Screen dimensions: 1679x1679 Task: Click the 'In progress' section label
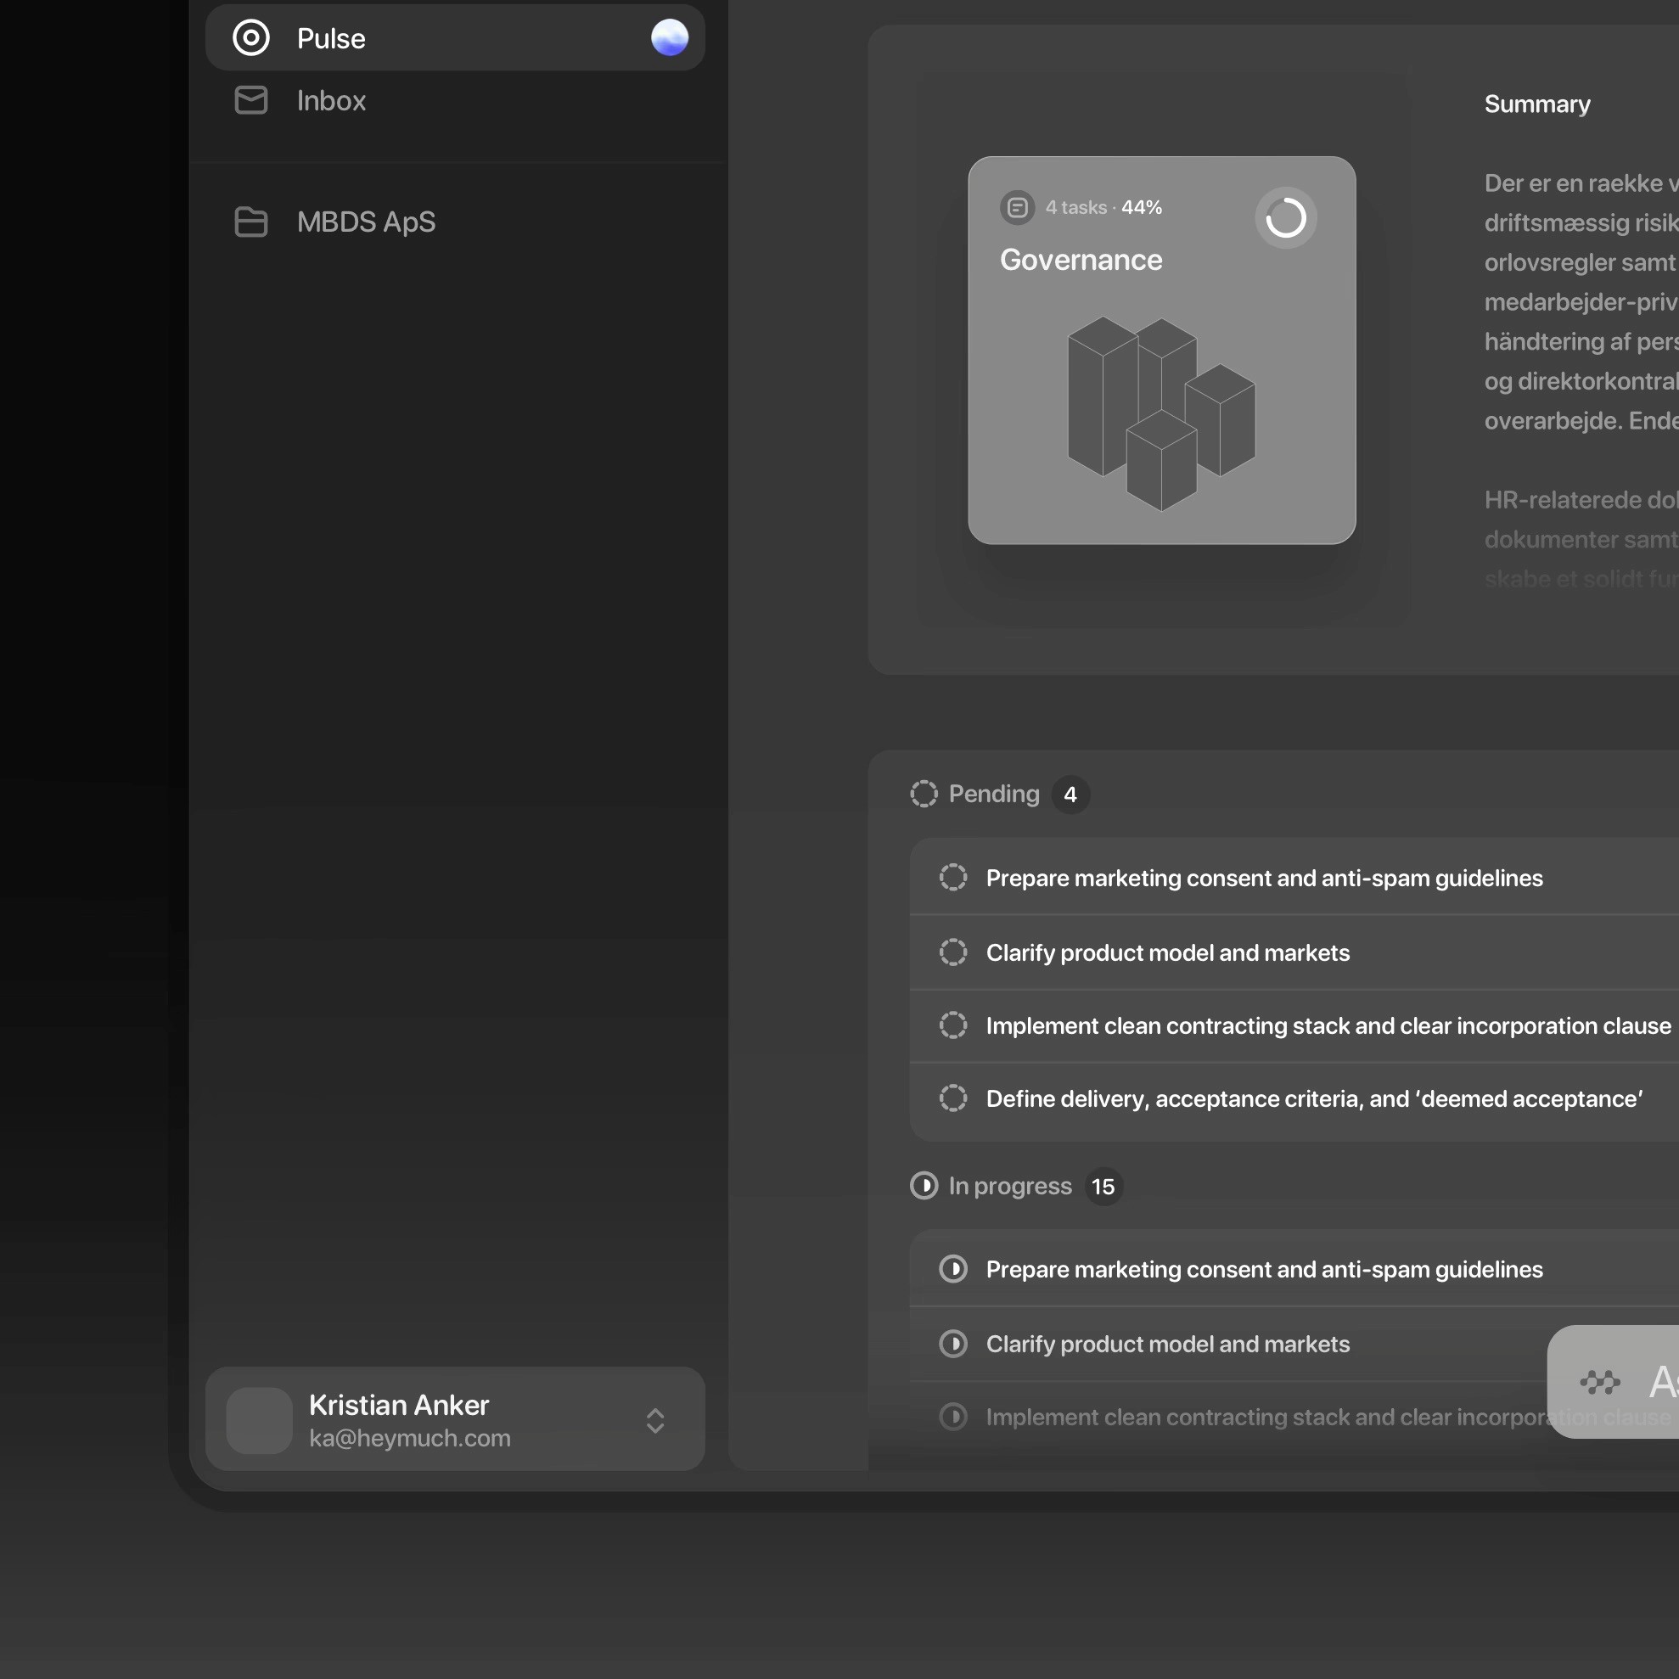pos(1010,1185)
